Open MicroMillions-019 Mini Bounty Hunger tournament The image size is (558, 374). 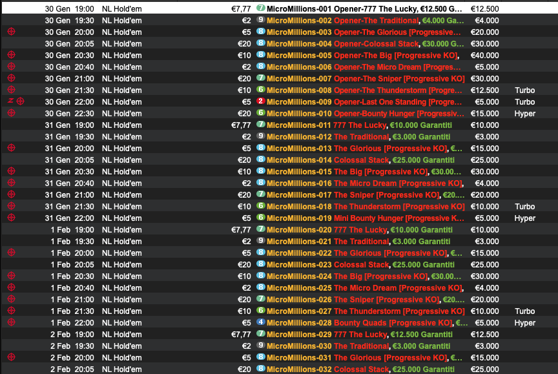click(365, 218)
